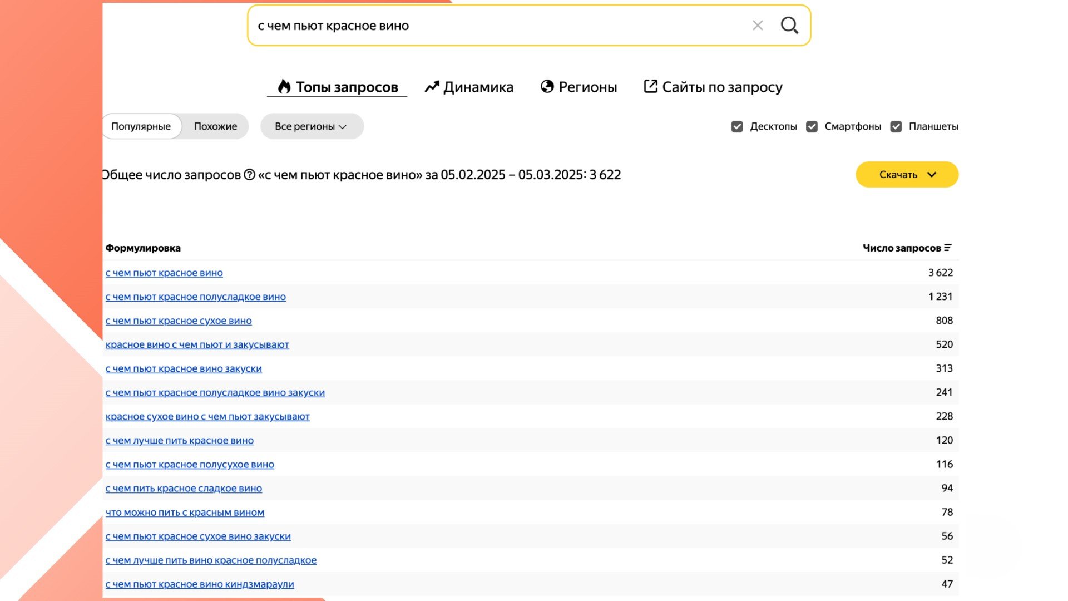1068x601 pixels.
Task: Click the magnifying glass search icon
Action: 789,26
